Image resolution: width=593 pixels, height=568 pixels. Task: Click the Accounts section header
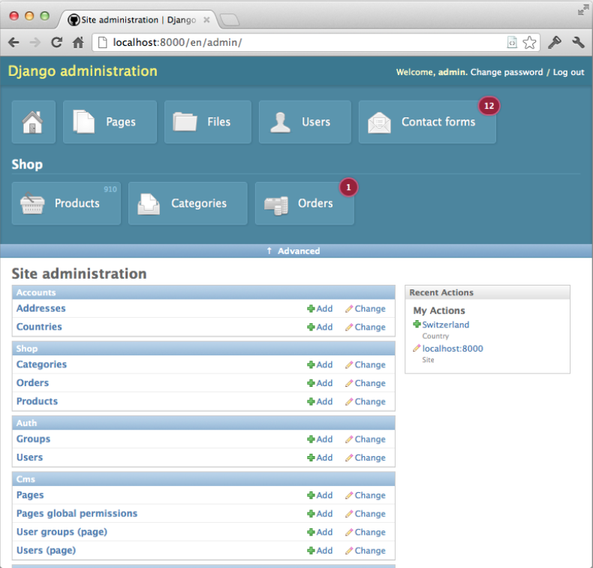(203, 292)
